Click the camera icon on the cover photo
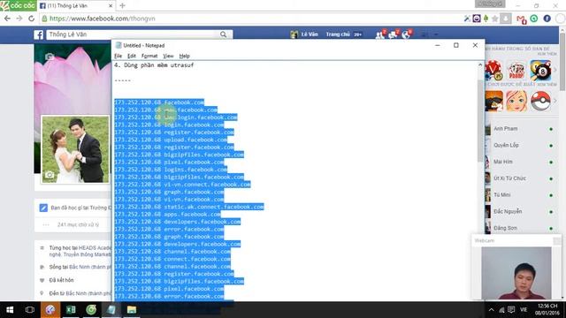 click(x=50, y=57)
